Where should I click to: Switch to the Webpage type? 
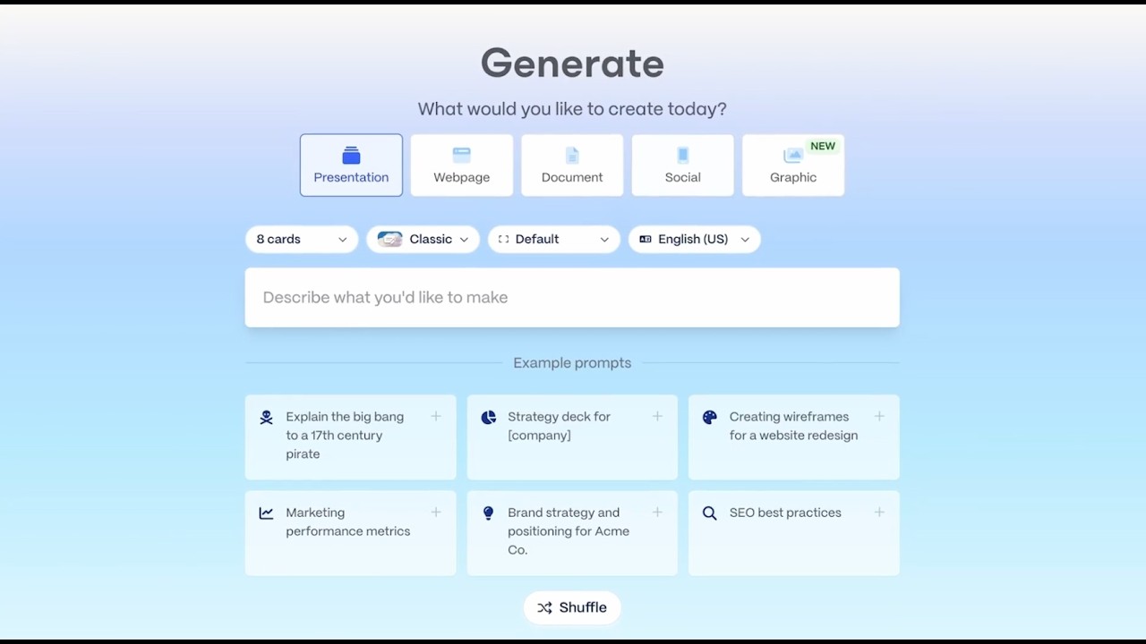point(462,165)
